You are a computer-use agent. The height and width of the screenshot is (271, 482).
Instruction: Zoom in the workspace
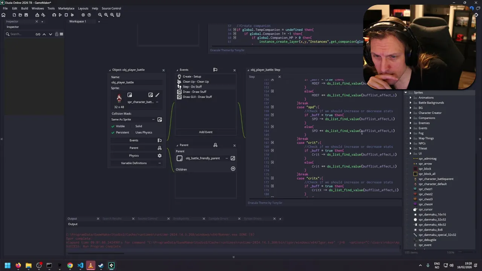112,15
